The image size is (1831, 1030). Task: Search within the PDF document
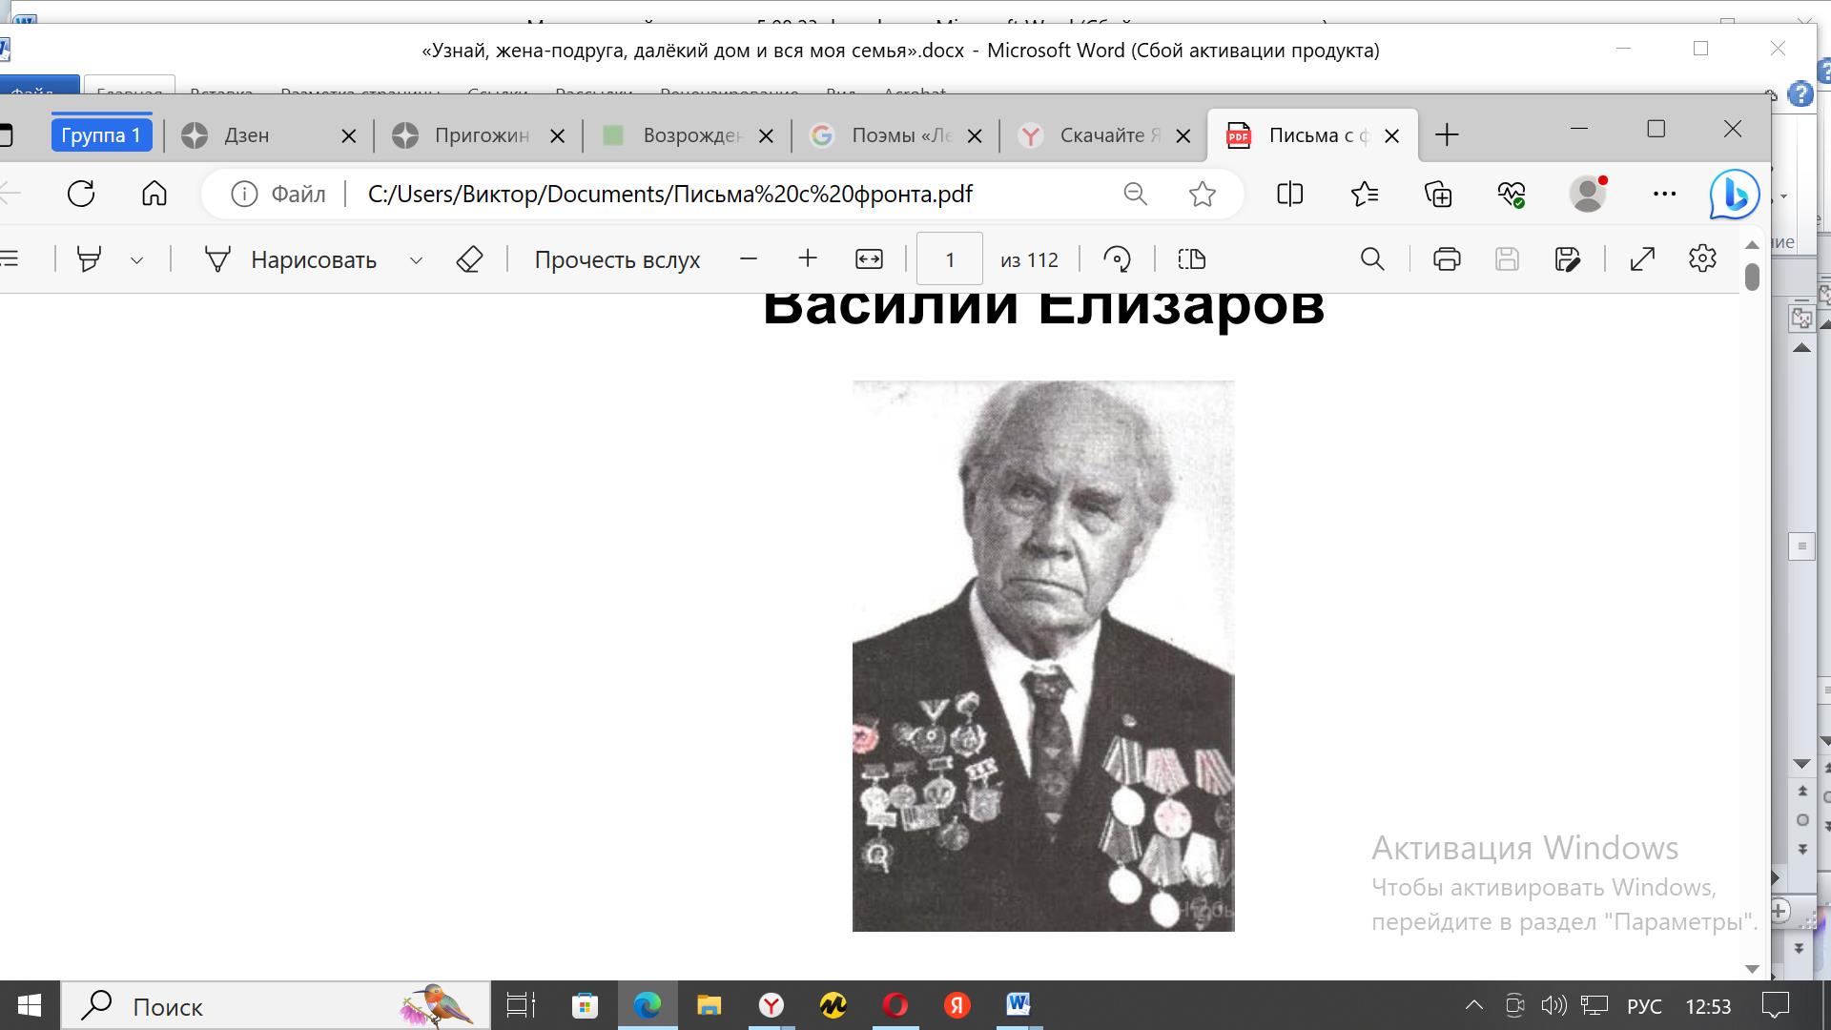pos(1372,258)
